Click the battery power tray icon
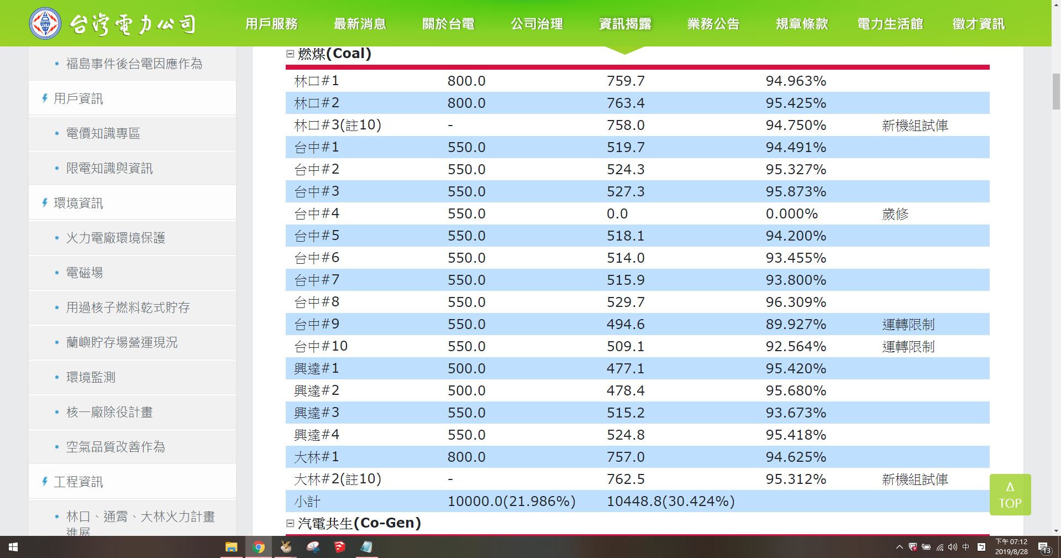 (x=926, y=547)
